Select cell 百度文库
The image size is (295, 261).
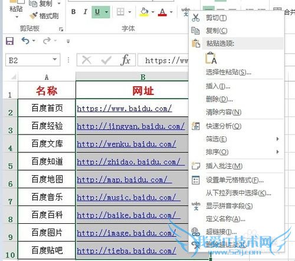tap(47, 143)
